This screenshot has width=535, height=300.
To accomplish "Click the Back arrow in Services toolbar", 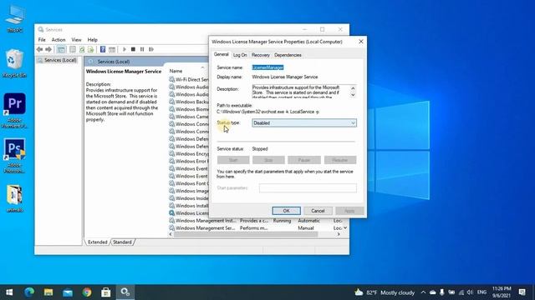I will (x=39, y=49).
